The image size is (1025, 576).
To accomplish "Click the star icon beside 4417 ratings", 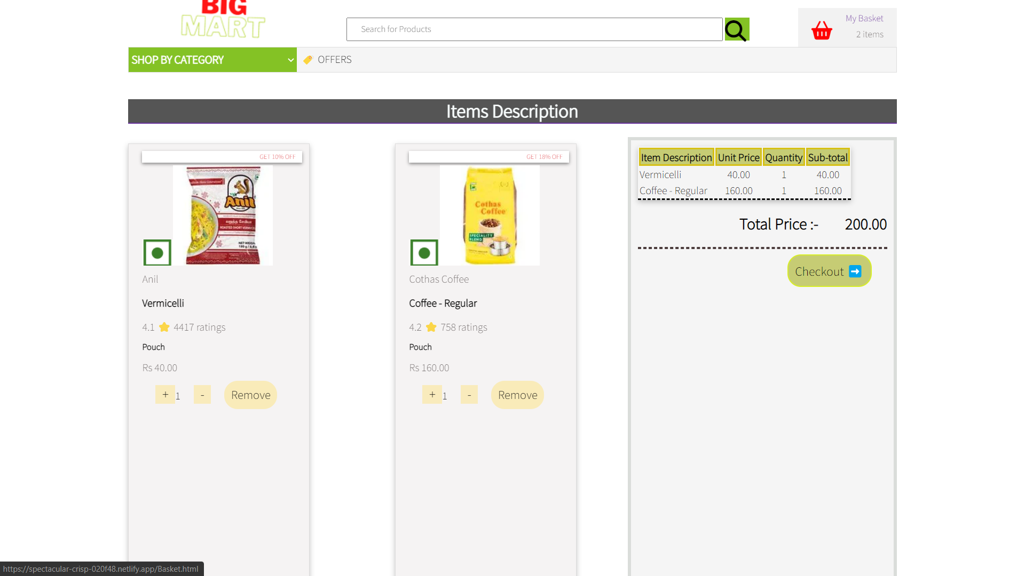I will click(x=164, y=327).
